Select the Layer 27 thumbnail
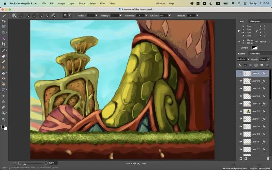The image size is (272, 170). (x=247, y=149)
